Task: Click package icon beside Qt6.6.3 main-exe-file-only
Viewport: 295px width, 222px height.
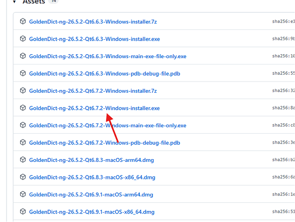Action: pyautogui.click(x=23, y=56)
